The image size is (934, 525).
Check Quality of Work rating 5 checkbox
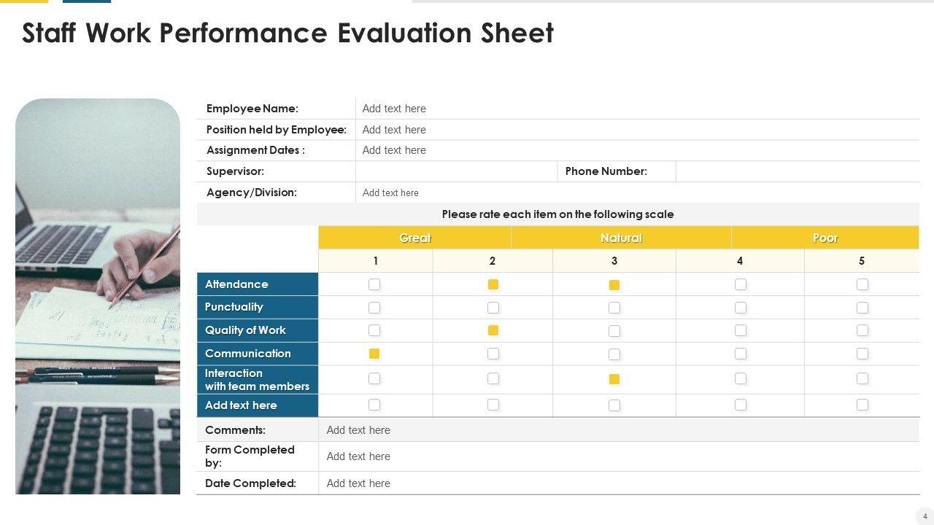click(862, 330)
